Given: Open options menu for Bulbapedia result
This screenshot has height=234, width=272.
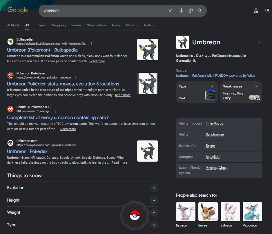Looking at the screenshot, I should coord(91,44).
